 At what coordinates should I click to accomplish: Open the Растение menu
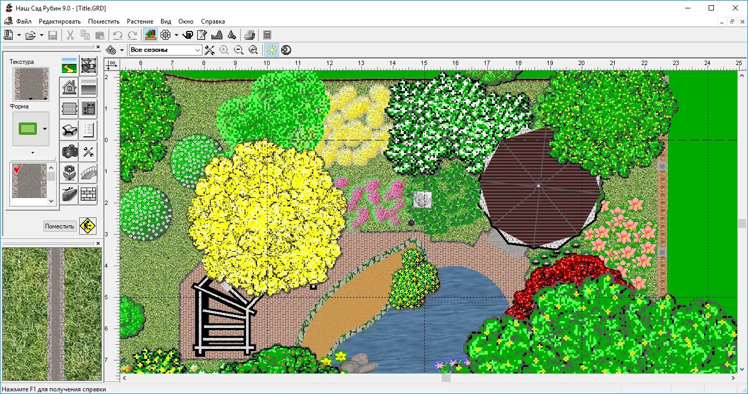140,21
